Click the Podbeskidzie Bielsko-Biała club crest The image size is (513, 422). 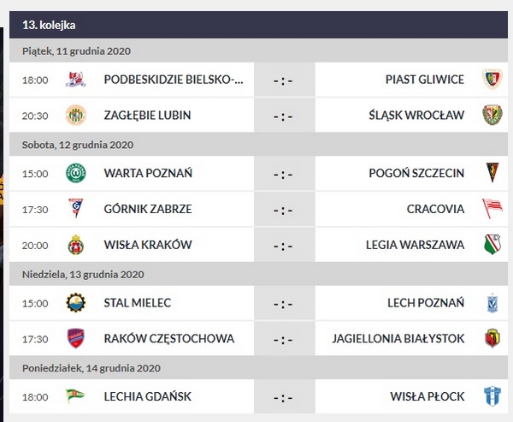click(76, 80)
